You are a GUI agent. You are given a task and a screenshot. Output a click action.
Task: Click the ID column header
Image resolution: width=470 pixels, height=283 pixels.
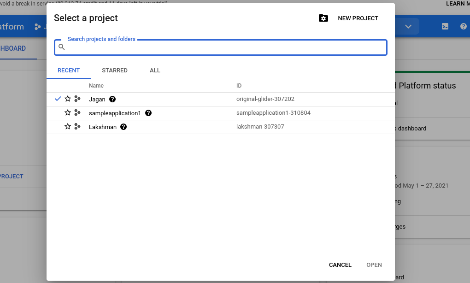pos(239,86)
